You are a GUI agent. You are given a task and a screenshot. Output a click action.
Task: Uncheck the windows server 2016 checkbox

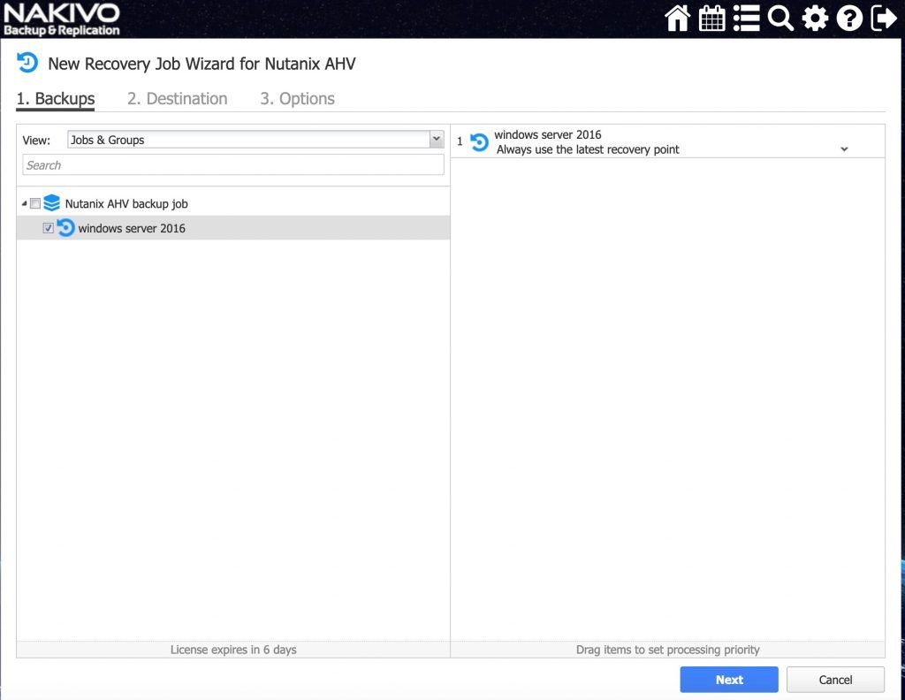tap(49, 229)
